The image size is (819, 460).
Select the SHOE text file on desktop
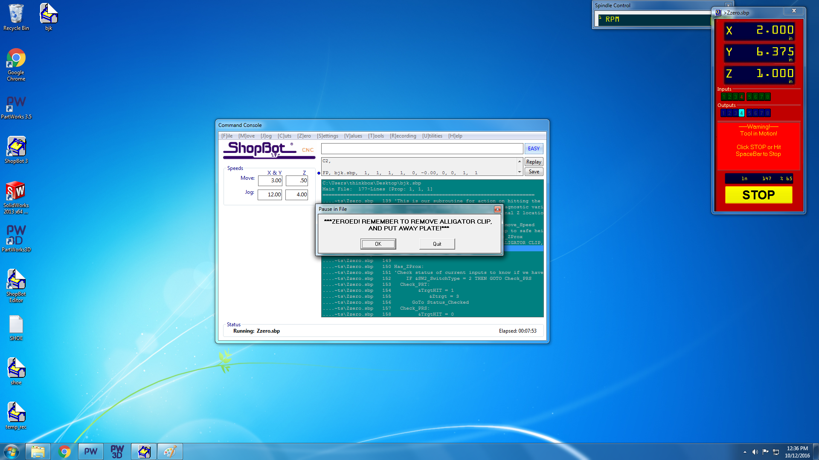16,328
